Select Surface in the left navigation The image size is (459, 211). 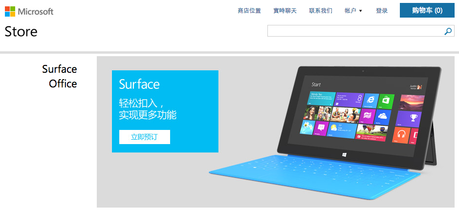coord(60,69)
